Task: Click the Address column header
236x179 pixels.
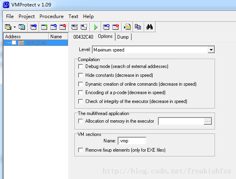Action: click(26, 37)
